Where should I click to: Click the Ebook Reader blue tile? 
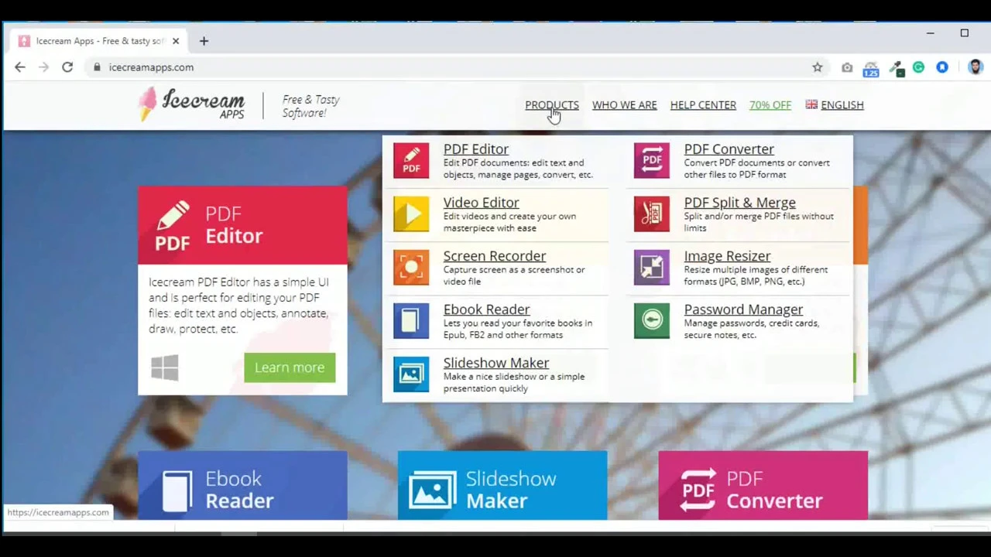tap(242, 485)
